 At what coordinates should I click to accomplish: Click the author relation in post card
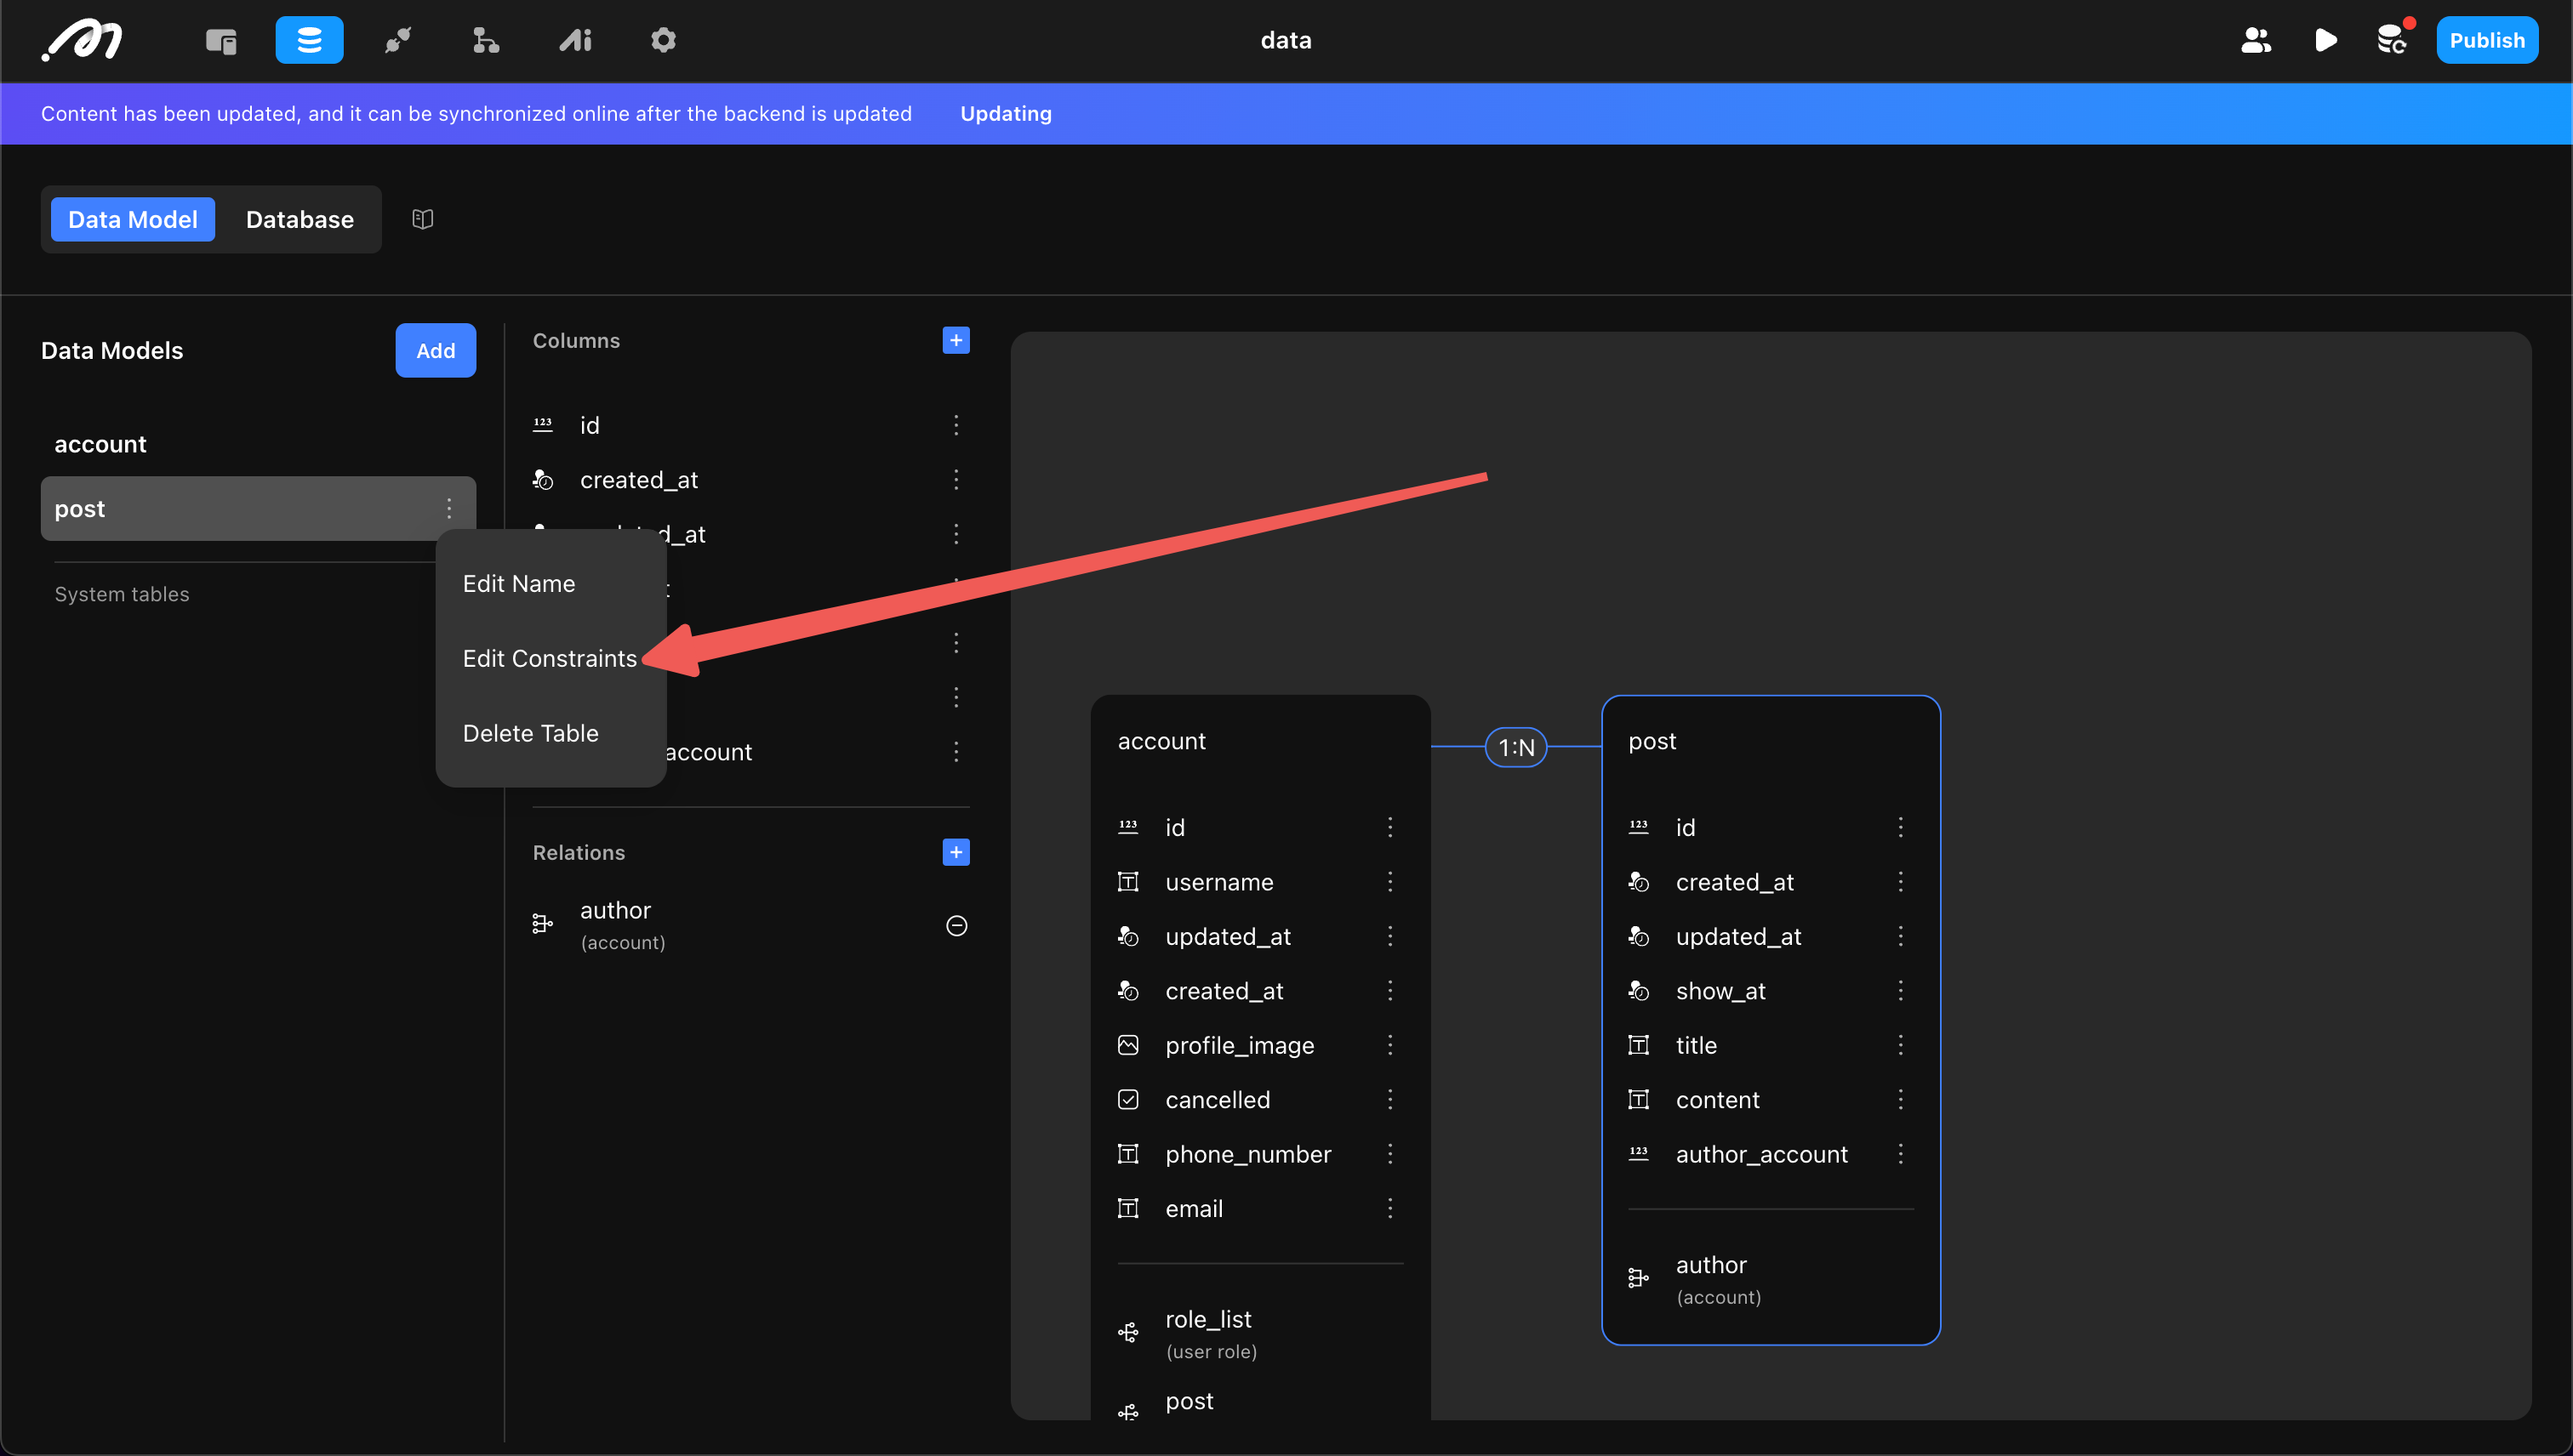point(1771,1280)
